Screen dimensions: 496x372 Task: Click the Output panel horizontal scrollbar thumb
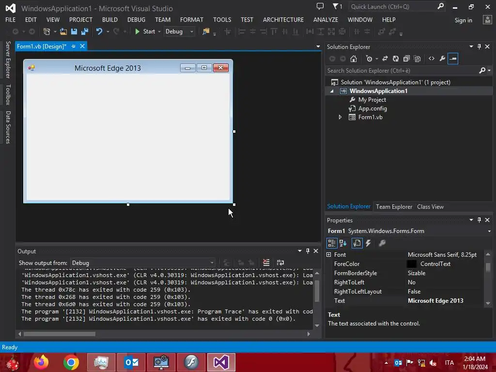click(x=60, y=334)
